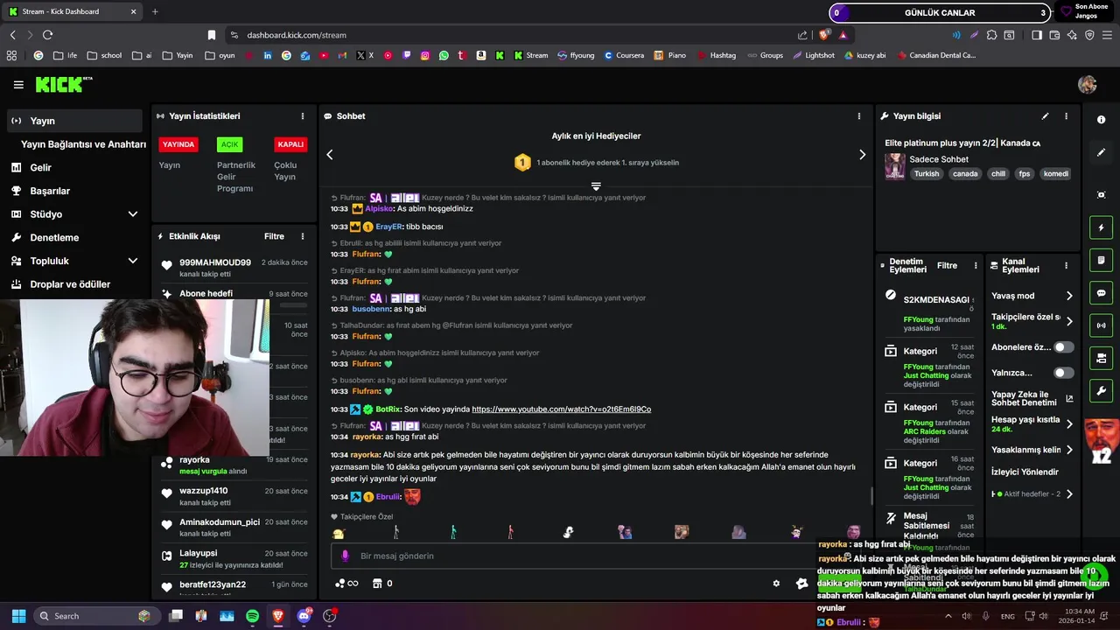Viewport: 1120px width, 630px height.
Task: Expand the Stüdyo menu chevron
Action: (x=133, y=214)
